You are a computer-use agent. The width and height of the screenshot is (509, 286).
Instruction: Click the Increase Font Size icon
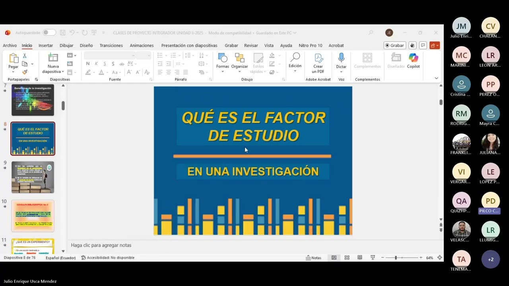tap(129, 72)
